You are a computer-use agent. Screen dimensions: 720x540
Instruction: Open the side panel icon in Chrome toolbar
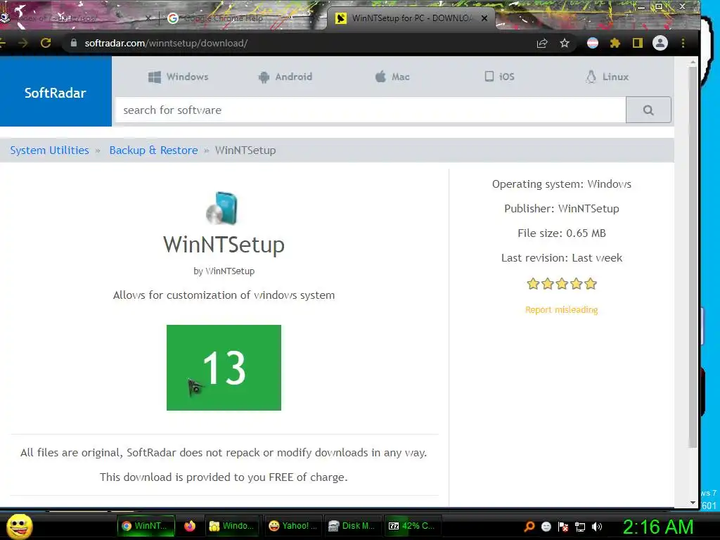pos(637,43)
